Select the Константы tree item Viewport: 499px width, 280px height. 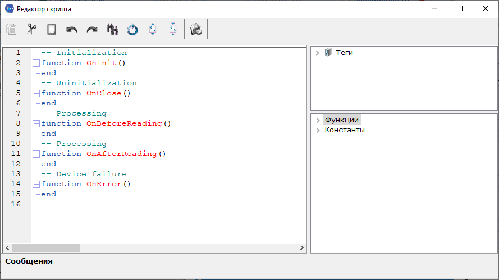coord(345,130)
